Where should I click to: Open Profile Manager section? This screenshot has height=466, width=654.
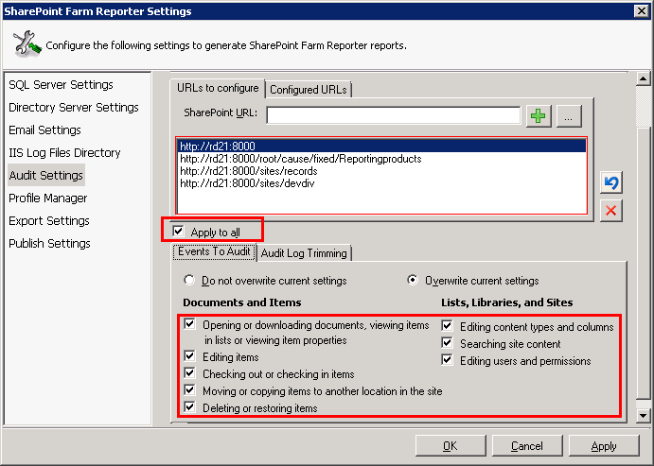pos(48,198)
